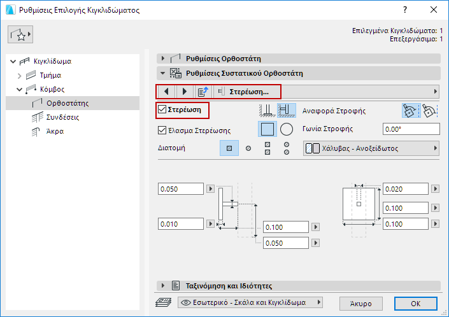This screenshot has height=317, width=449.
Task: Select Άκρα in the tree
Action: (55, 131)
